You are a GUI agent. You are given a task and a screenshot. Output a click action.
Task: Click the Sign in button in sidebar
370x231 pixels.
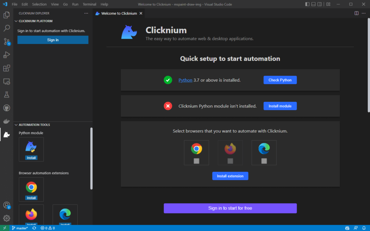click(x=53, y=40)
